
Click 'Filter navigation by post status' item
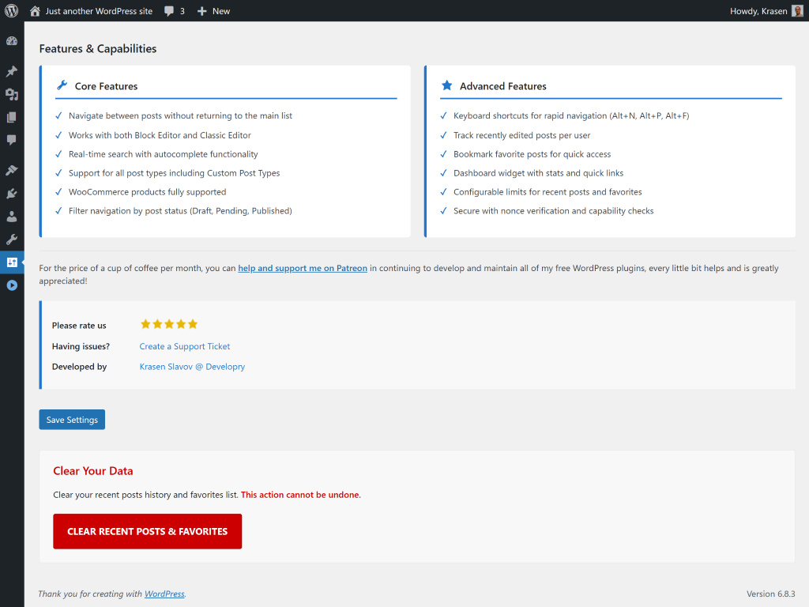coord(181,210)
